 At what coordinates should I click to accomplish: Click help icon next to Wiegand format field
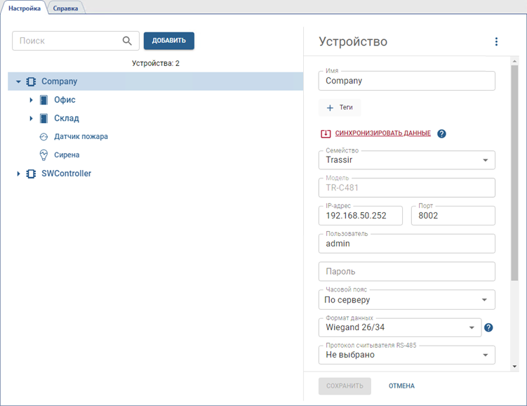coord(489,327)
